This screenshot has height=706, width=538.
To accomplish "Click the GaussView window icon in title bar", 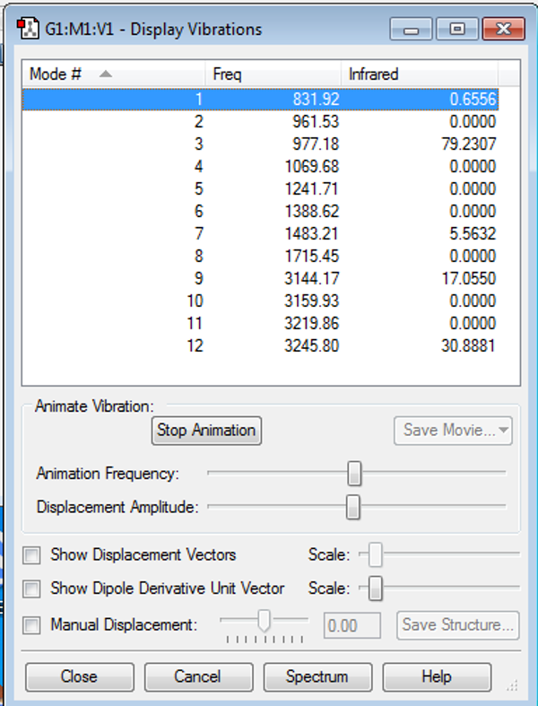I will [28, 29].
